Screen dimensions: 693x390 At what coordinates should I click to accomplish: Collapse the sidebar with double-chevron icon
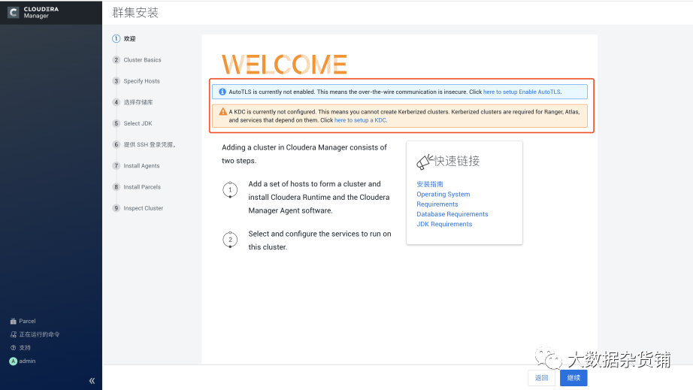pos(92,381)
